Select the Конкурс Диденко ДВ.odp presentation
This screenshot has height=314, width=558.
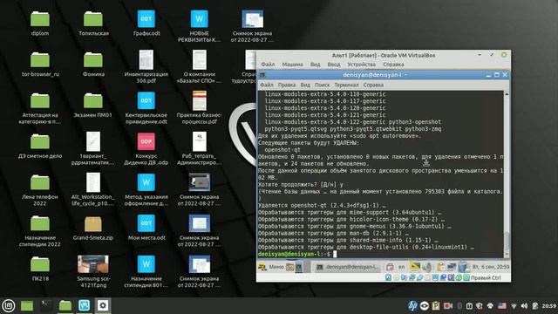(x=146, y=141)
